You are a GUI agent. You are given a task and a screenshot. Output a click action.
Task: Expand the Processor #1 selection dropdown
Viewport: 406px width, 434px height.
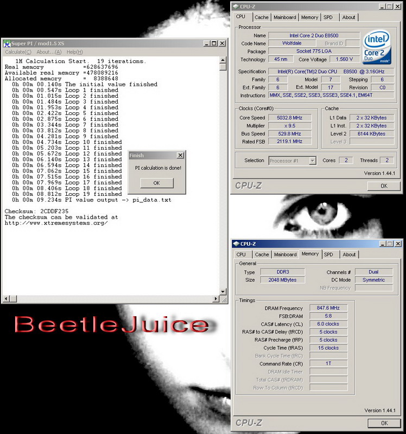coord(313,161)
